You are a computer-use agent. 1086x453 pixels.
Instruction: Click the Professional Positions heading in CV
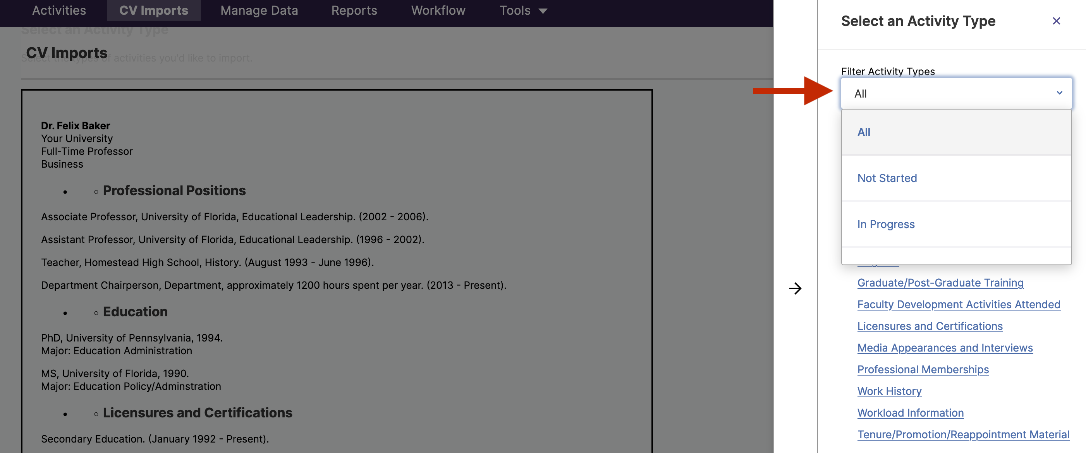click(x=174, y=190)
